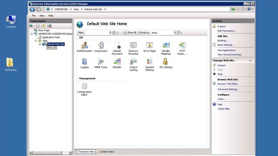Collapse the WEBSERVER tree node
The height and width of the screenshot is (156, 278).
[32, 34]
